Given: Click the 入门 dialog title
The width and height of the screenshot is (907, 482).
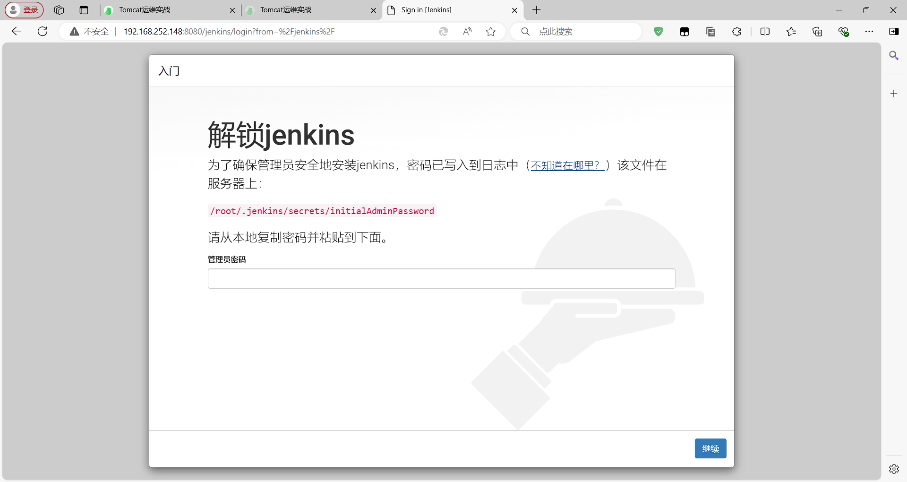Looking at the screenshot, I should point(169,71).
